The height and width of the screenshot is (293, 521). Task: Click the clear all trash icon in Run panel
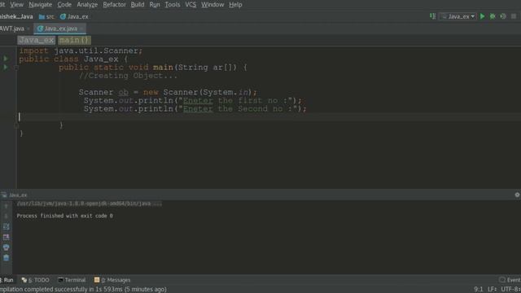[x=6, y=258]
